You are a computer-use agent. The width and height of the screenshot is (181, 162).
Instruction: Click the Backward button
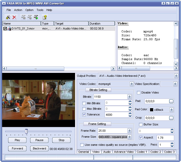[x=39, y=148]
